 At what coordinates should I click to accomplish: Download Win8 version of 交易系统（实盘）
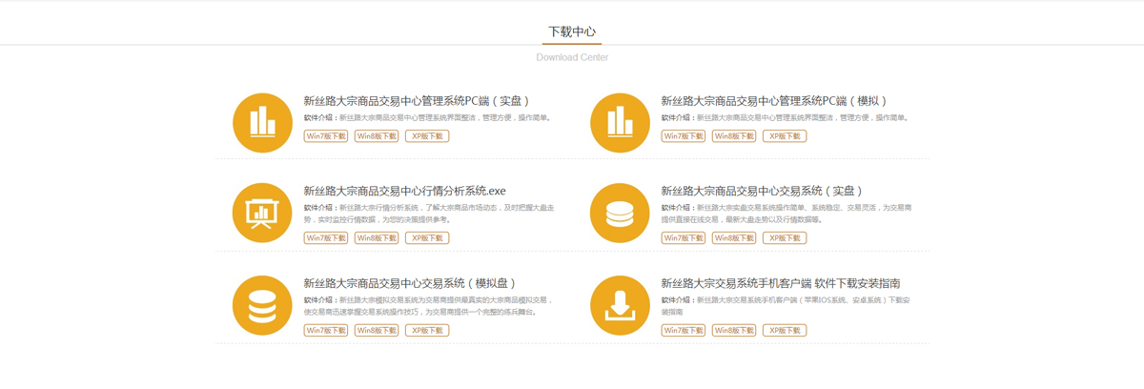tap(734, 238)
